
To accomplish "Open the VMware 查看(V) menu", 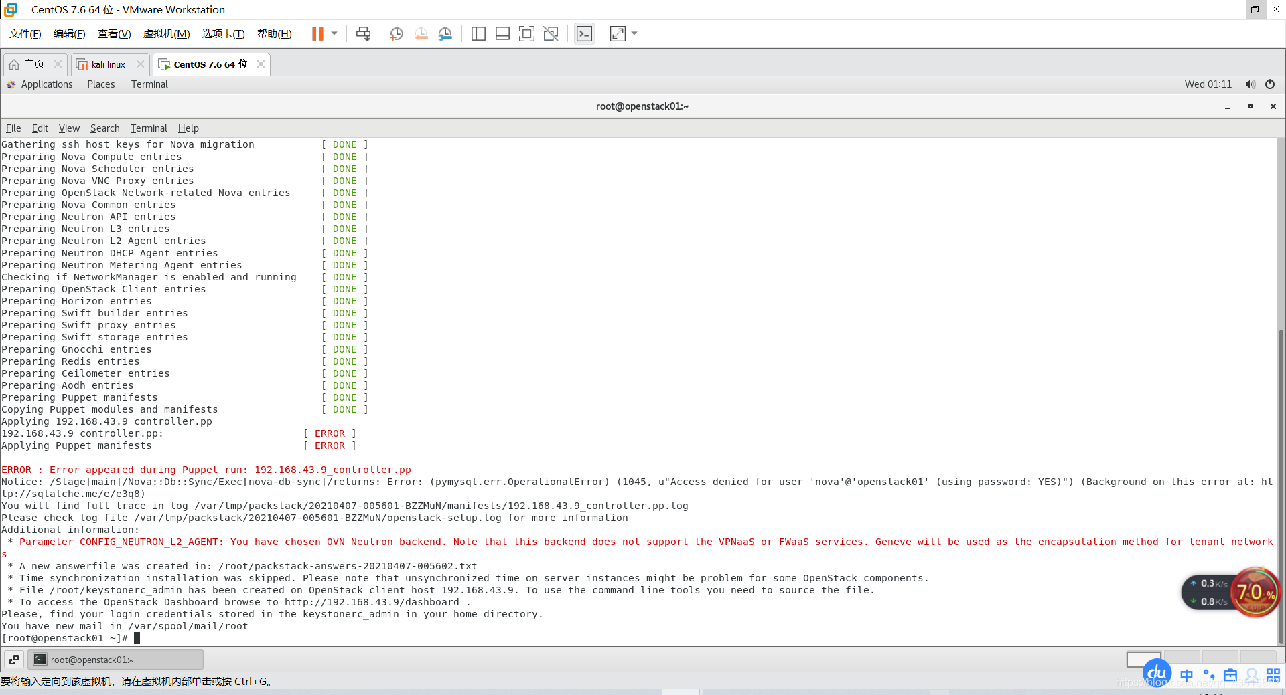I will click(x=115, y=34).
